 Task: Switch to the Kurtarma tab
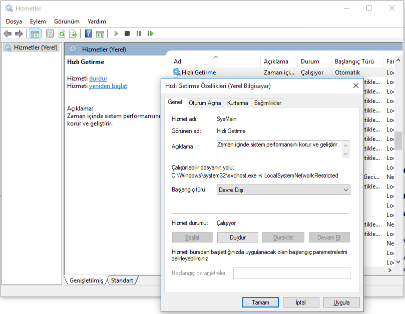click(x=237, y=103)
